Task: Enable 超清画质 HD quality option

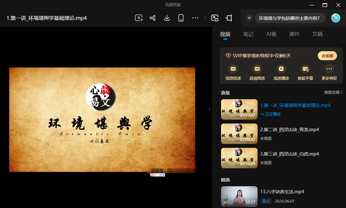Action: [257, 73]
